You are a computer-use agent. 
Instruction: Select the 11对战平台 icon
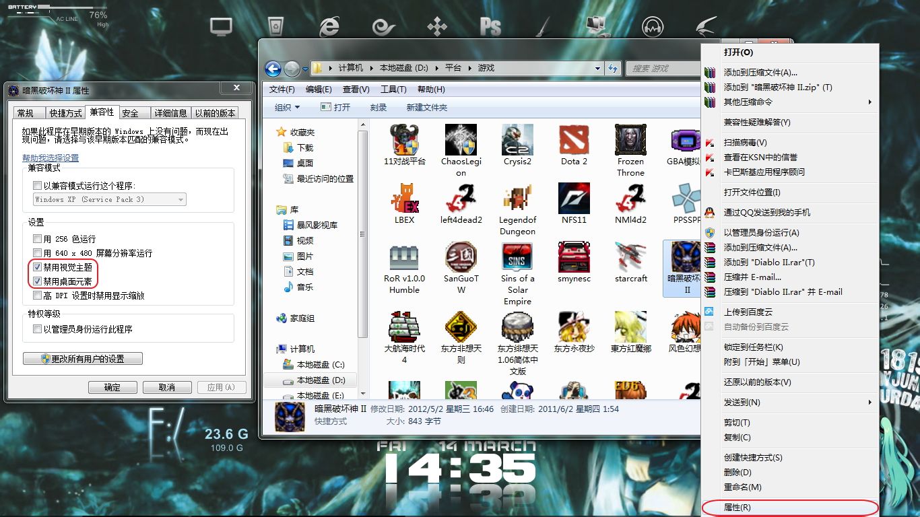pos(405,140)
